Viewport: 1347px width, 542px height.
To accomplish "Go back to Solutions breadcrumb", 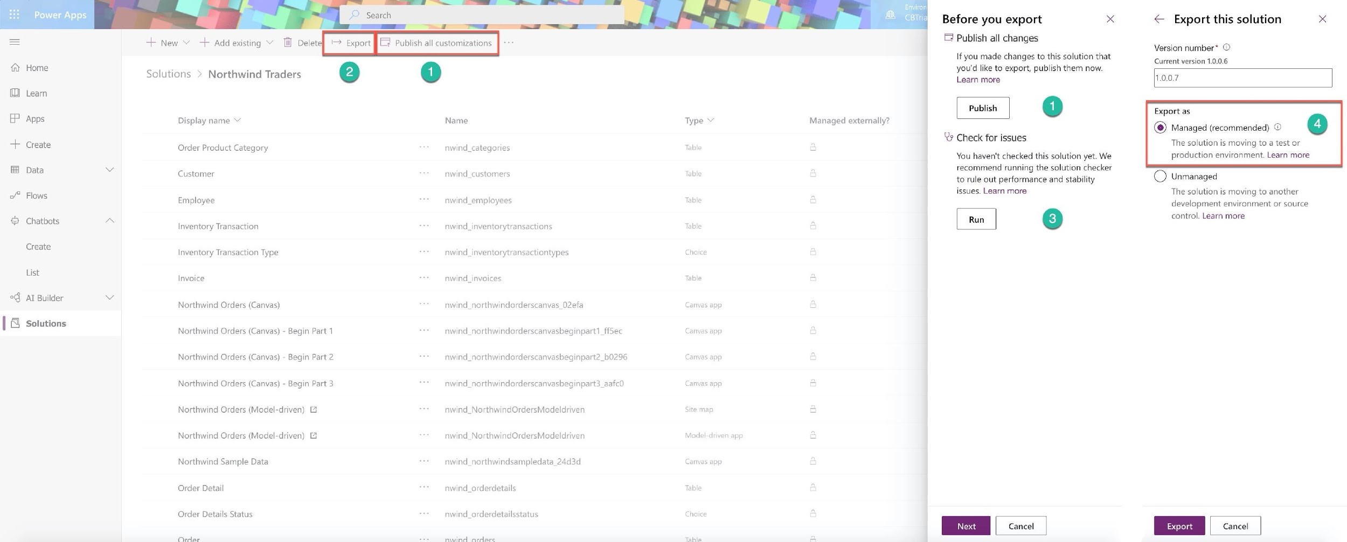I will (169, 74).
